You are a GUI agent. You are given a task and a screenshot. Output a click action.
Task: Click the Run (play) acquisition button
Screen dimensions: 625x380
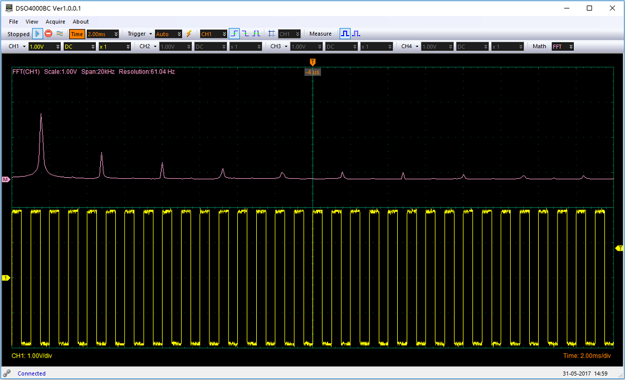click(37, 34)
